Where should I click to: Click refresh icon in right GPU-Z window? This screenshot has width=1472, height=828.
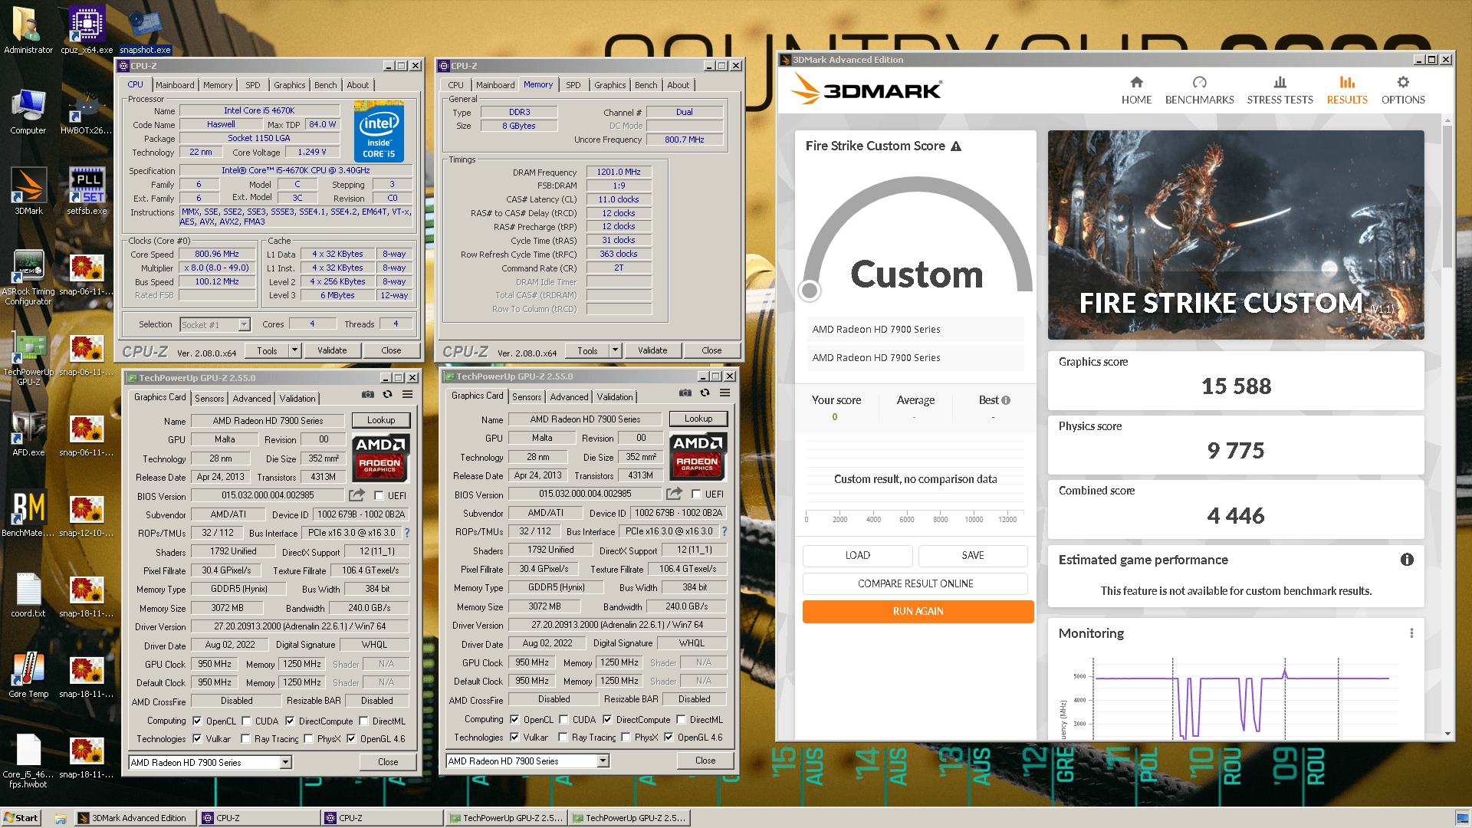(x=705, y=393)
